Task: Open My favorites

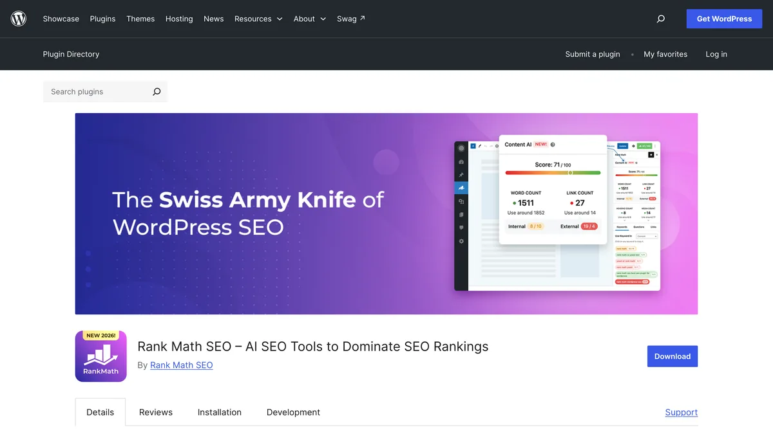Action: 665,54
